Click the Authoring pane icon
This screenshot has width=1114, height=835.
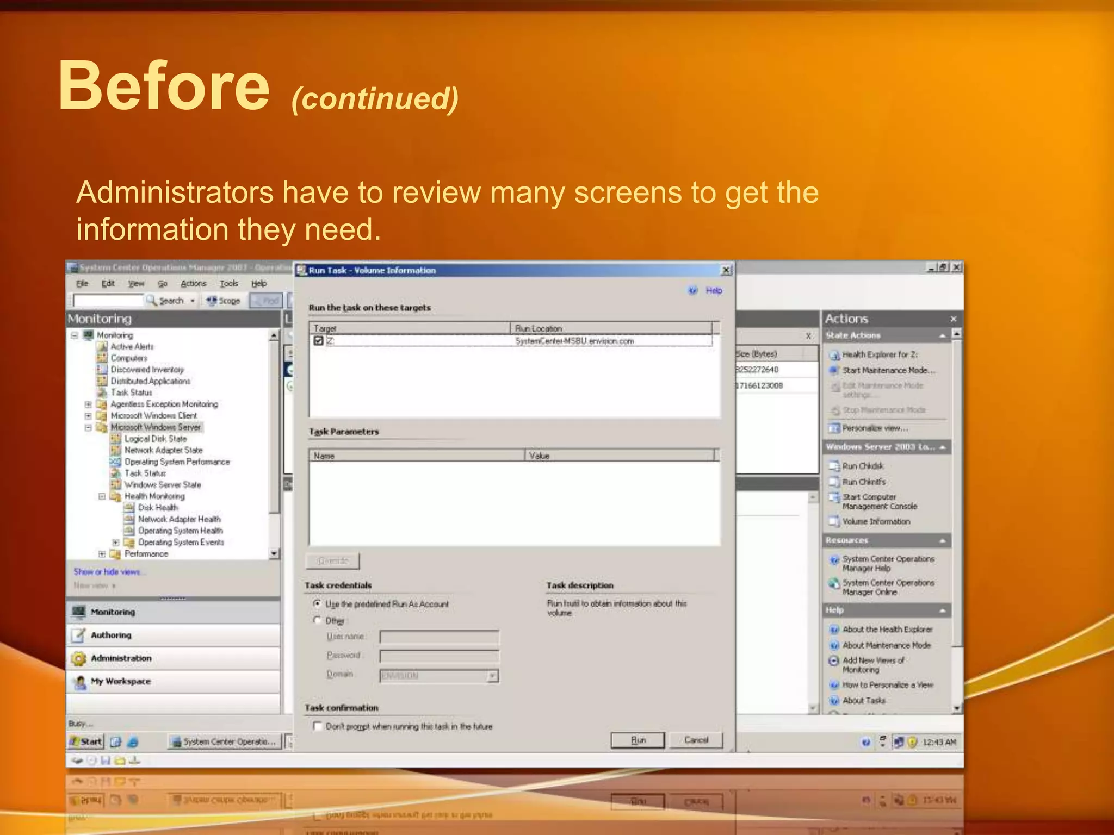point(79,635)
